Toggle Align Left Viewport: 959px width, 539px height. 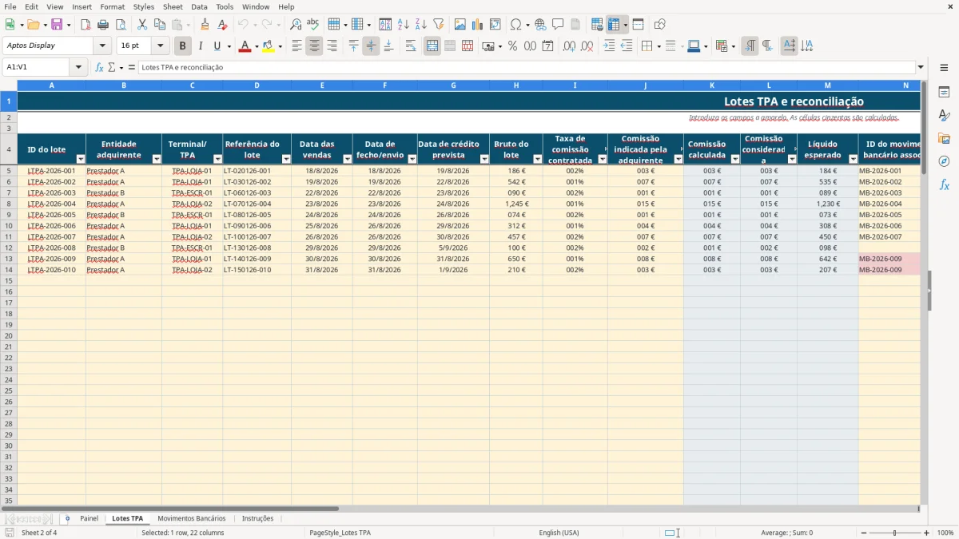tap(296, 46)
